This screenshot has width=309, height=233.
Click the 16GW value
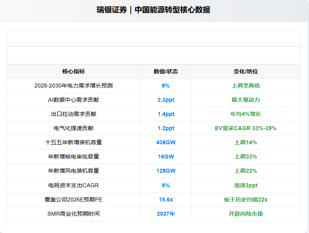(166, 157)
